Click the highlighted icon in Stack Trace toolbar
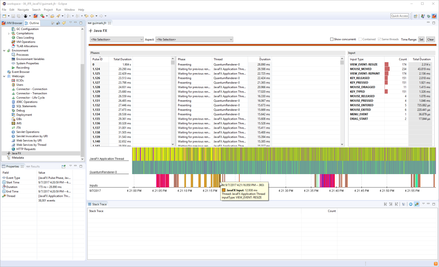Image resolution: width=439 pixels, height=267 pixels. 417,204
